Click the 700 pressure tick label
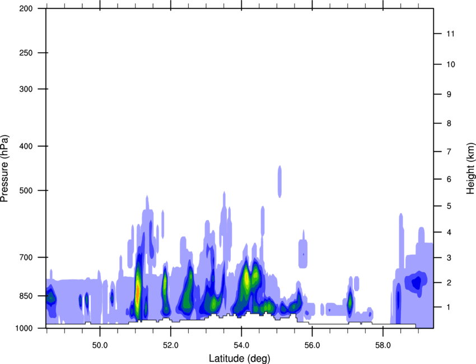 coord(26,257)
